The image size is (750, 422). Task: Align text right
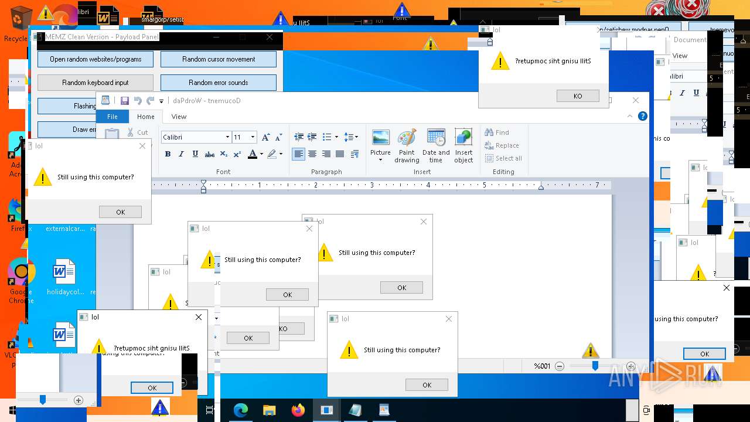pyautogui.click(x=326, y=154)
